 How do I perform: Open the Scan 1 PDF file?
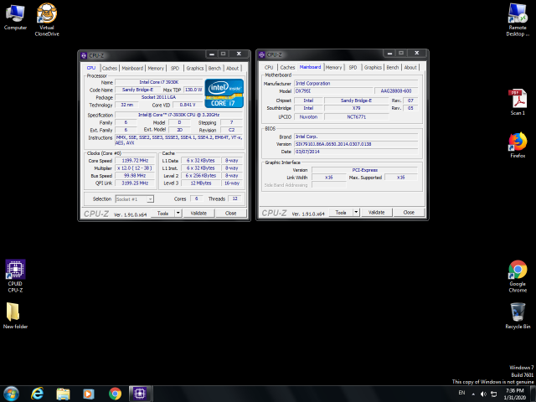[518, 102]
